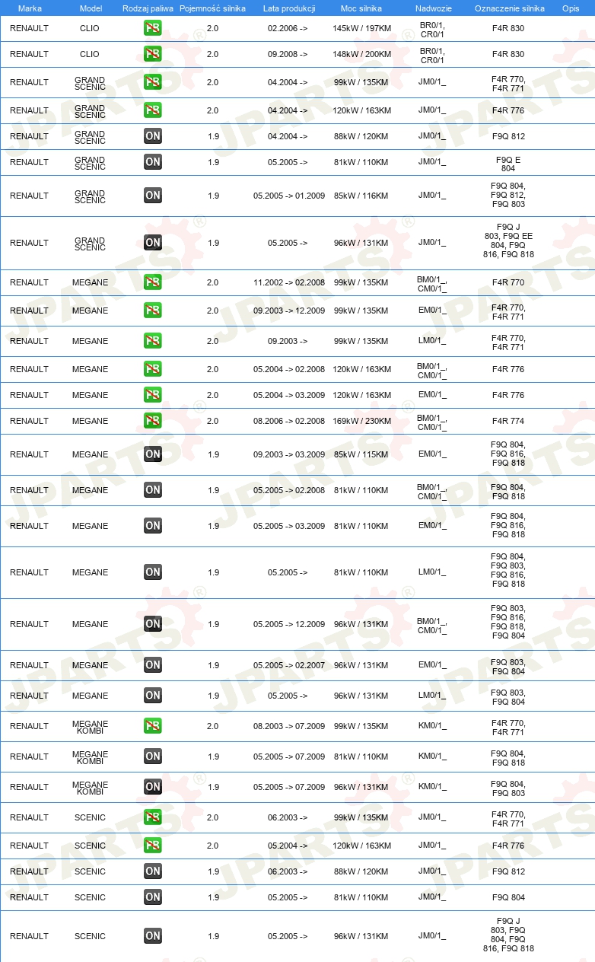This screenshot has height=962, width=595.
Task: Click petrol icon for Grand Scenic 120kW / 163KM
Action: pos(152,110)
